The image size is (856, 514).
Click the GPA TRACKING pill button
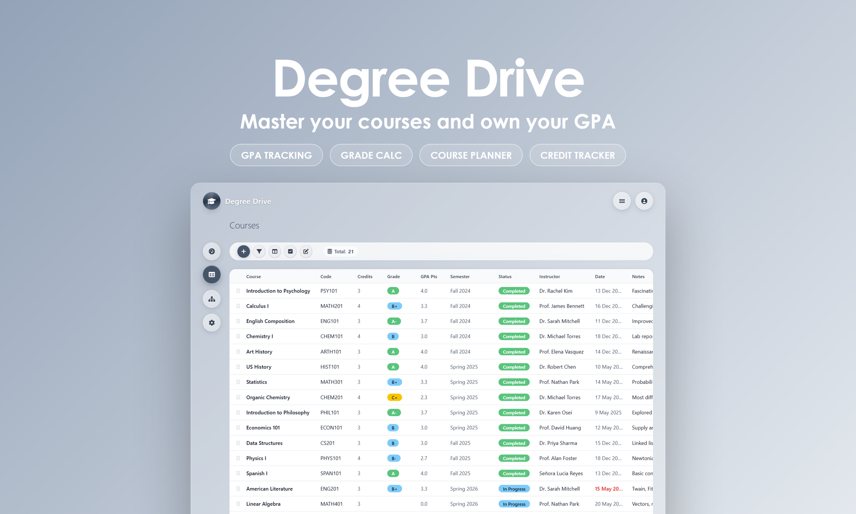(x=276, y=155)
